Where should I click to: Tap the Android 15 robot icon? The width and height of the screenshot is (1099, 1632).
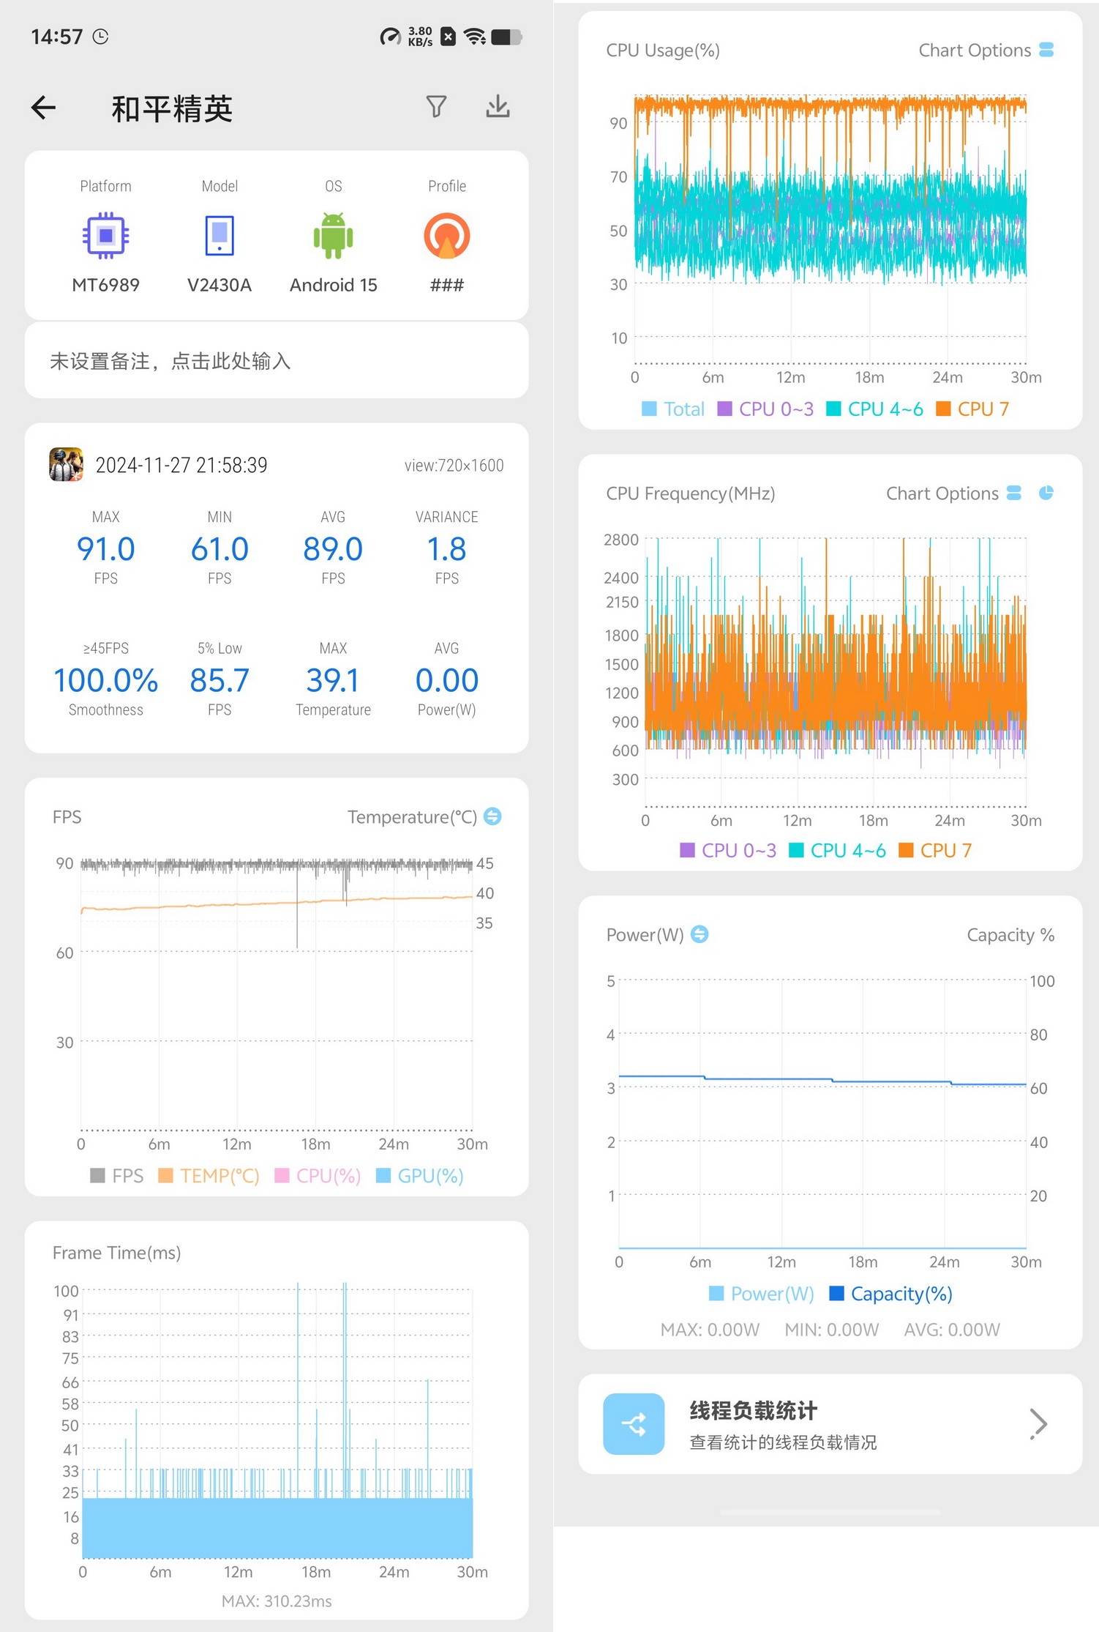(333, 236)
